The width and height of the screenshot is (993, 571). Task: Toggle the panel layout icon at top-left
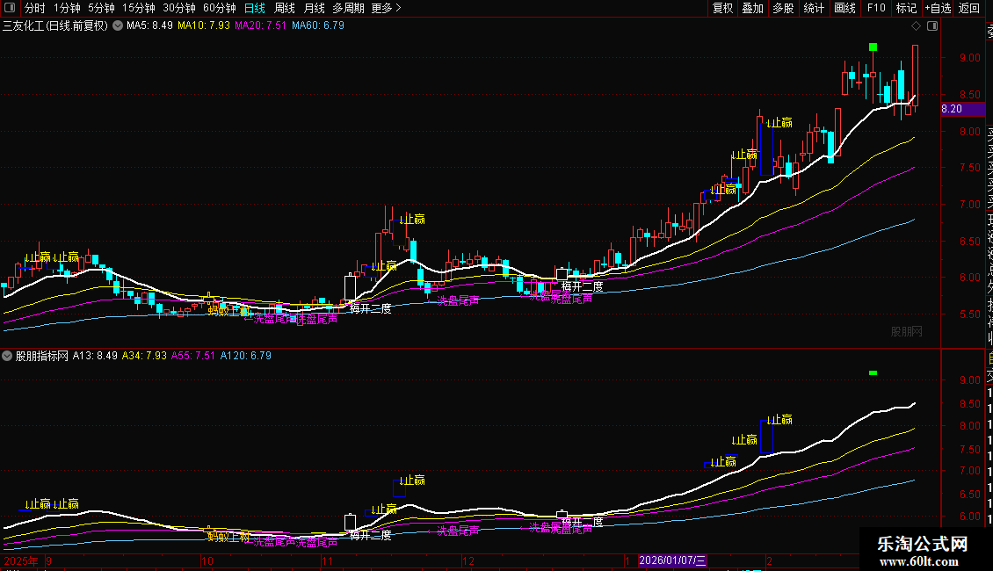[x=10, y=8]
